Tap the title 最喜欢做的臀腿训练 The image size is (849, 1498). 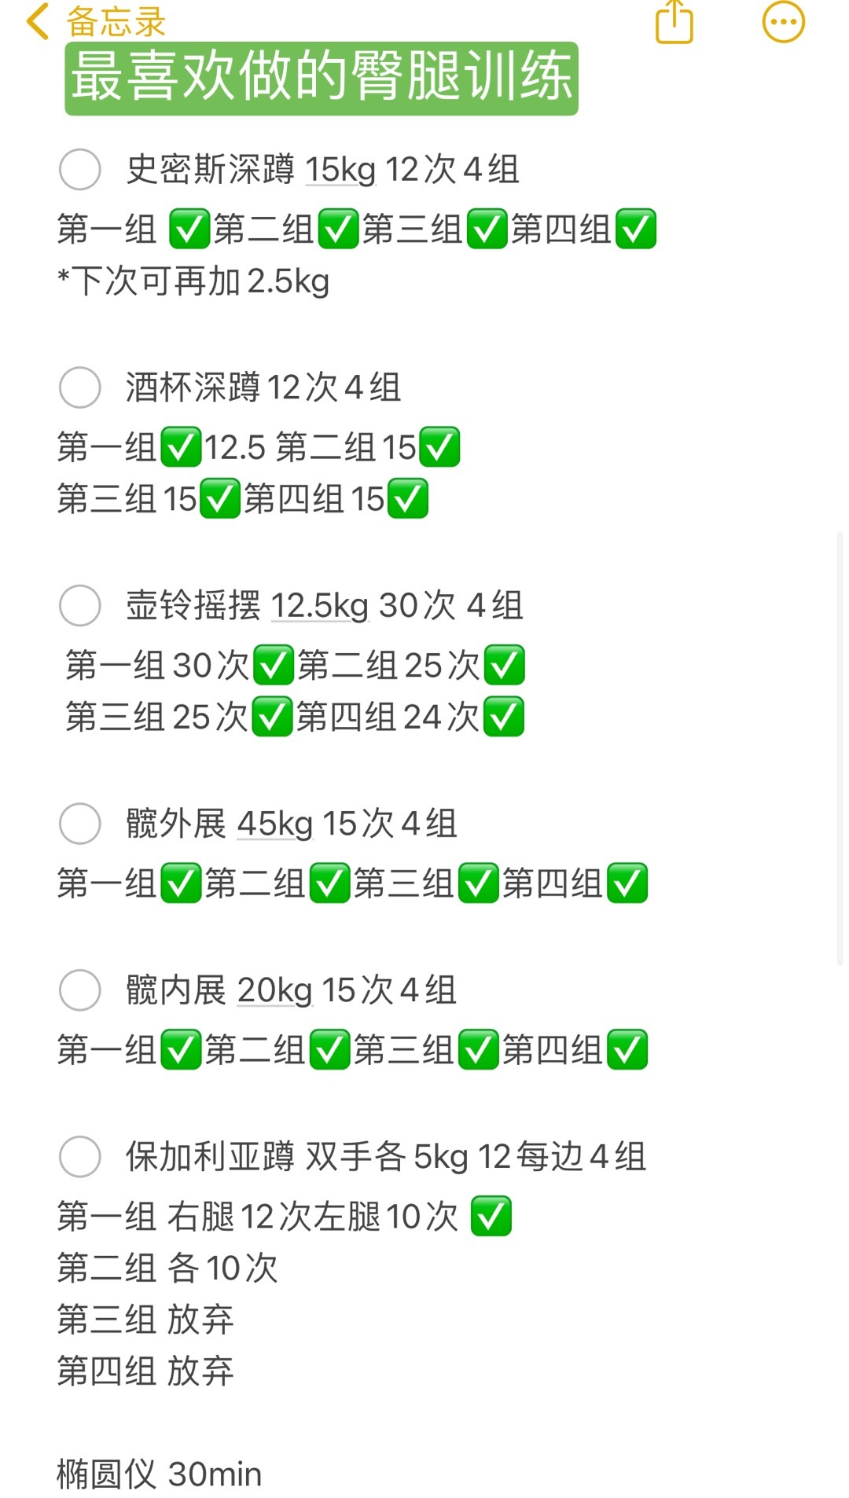(322, 78)
